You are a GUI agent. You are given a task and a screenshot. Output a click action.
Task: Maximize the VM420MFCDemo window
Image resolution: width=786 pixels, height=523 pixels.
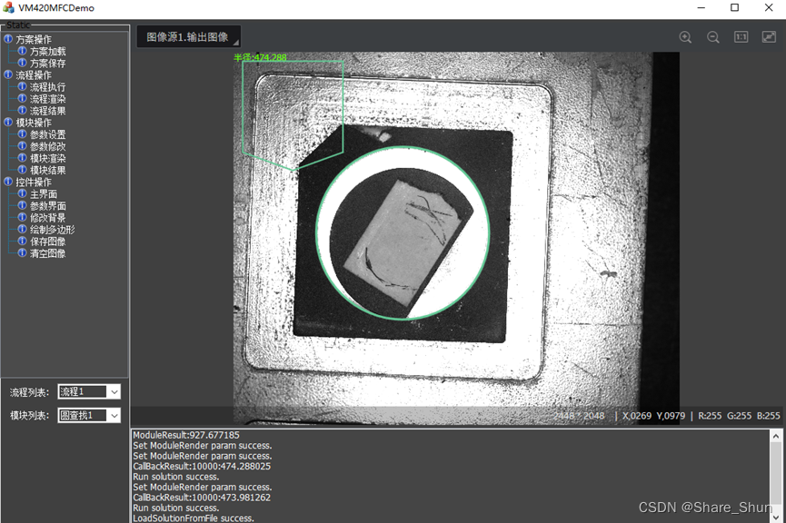click(x=734, y=7)
